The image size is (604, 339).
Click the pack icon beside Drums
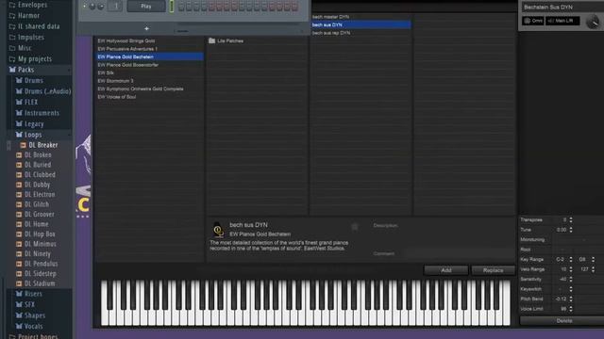pyautogui.click(x=19, y=80)
